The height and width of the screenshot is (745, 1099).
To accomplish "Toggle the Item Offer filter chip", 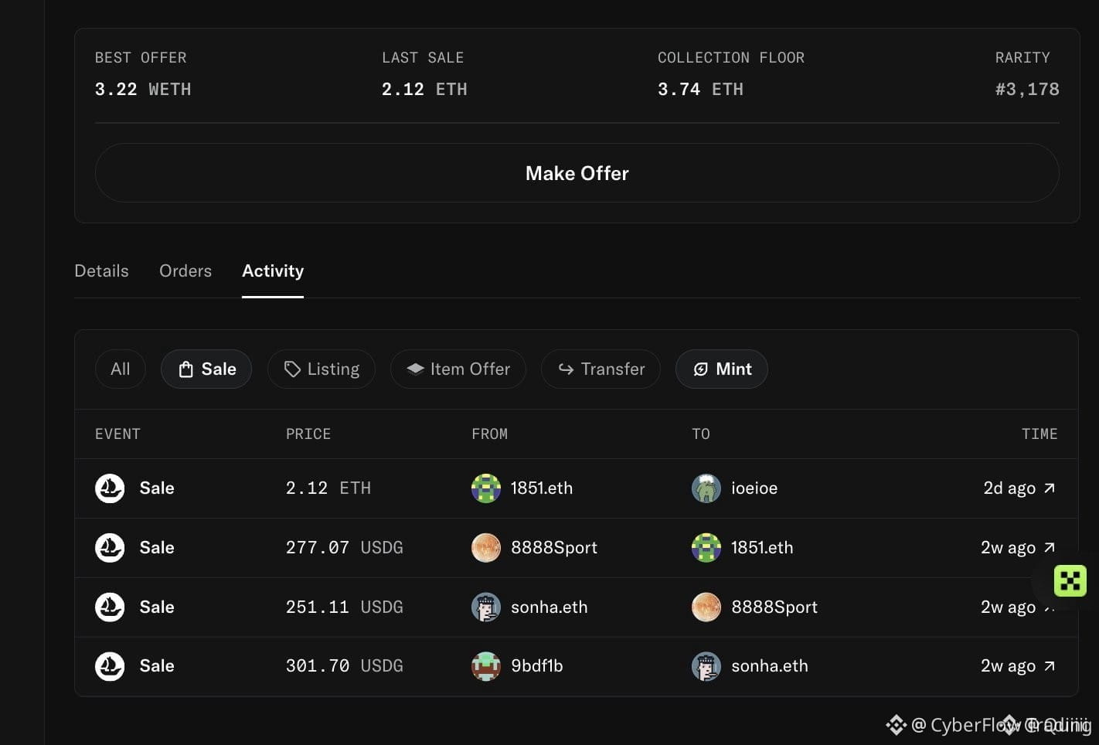I will coord(458,369).
